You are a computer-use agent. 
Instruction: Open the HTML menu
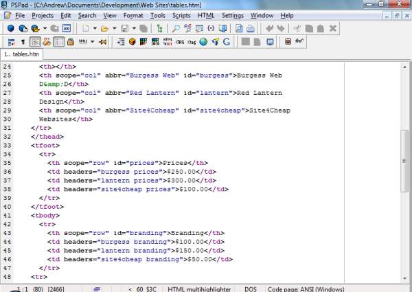coord(206,16)
